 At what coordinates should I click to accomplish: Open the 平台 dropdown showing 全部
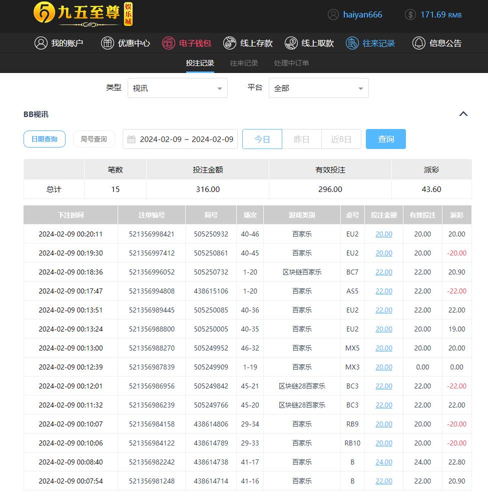pyautogui.click(x=318, y=88)
